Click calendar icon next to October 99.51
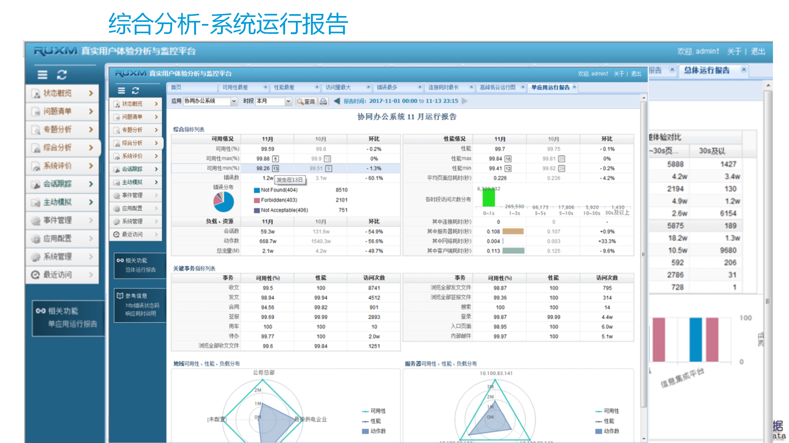This screenshot has width=789, height=443. point(329,169)
